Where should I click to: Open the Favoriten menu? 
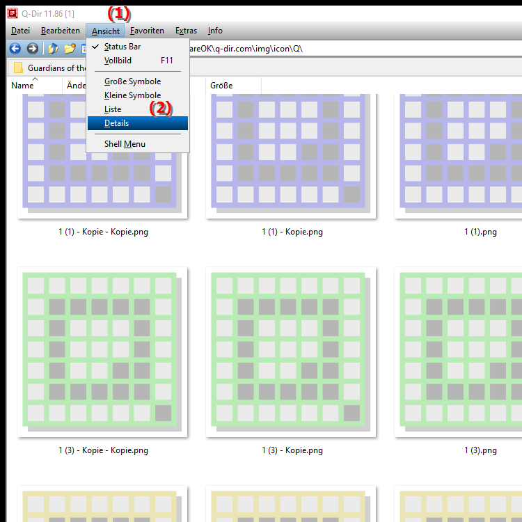tap(147, 31)
